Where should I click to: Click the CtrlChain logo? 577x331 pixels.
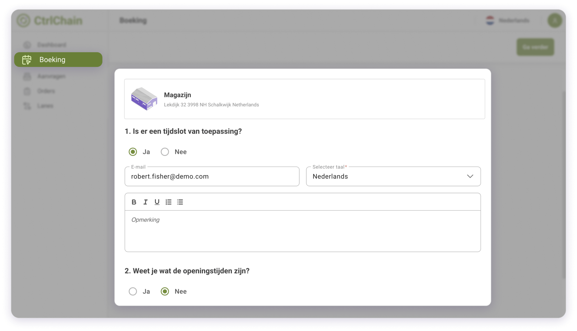[50, 21]
